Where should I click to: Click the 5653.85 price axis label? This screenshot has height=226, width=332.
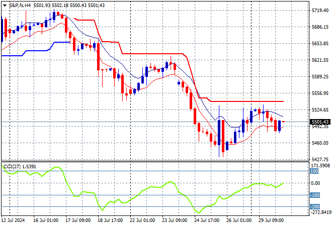pyautogui.click(x=320, y=44)
